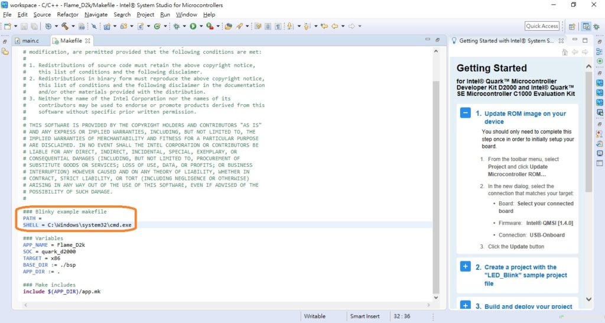Open dropdown arrow next to New icon
This screenshot has height=323, width=605.
point(15,26)
